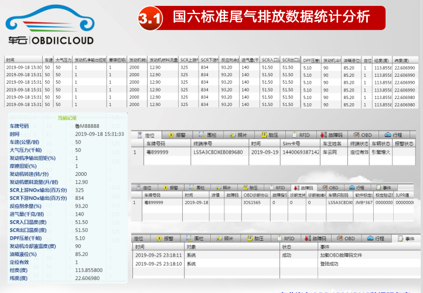Screen dimensions: 423x293
Task: Click VIN LS5A3CBDXEB089680 cell
Action: pyautogui.click(x=220, y=152)
